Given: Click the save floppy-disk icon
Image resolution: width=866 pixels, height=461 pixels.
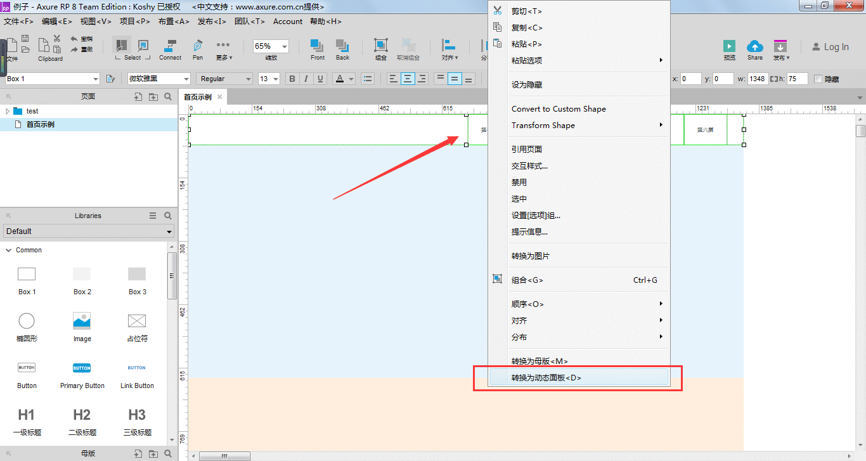Looking at the screenshot, I should click(25, 39).
